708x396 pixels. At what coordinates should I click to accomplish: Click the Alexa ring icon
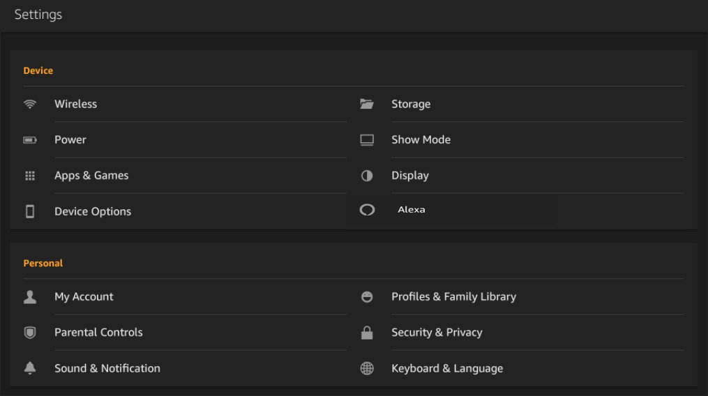click(367, 210)
